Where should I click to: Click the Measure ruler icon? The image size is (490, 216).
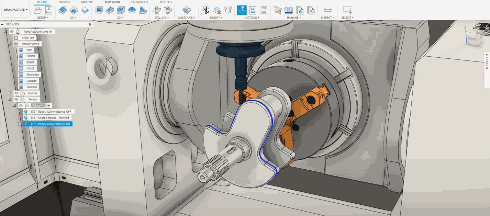(327, 10)
